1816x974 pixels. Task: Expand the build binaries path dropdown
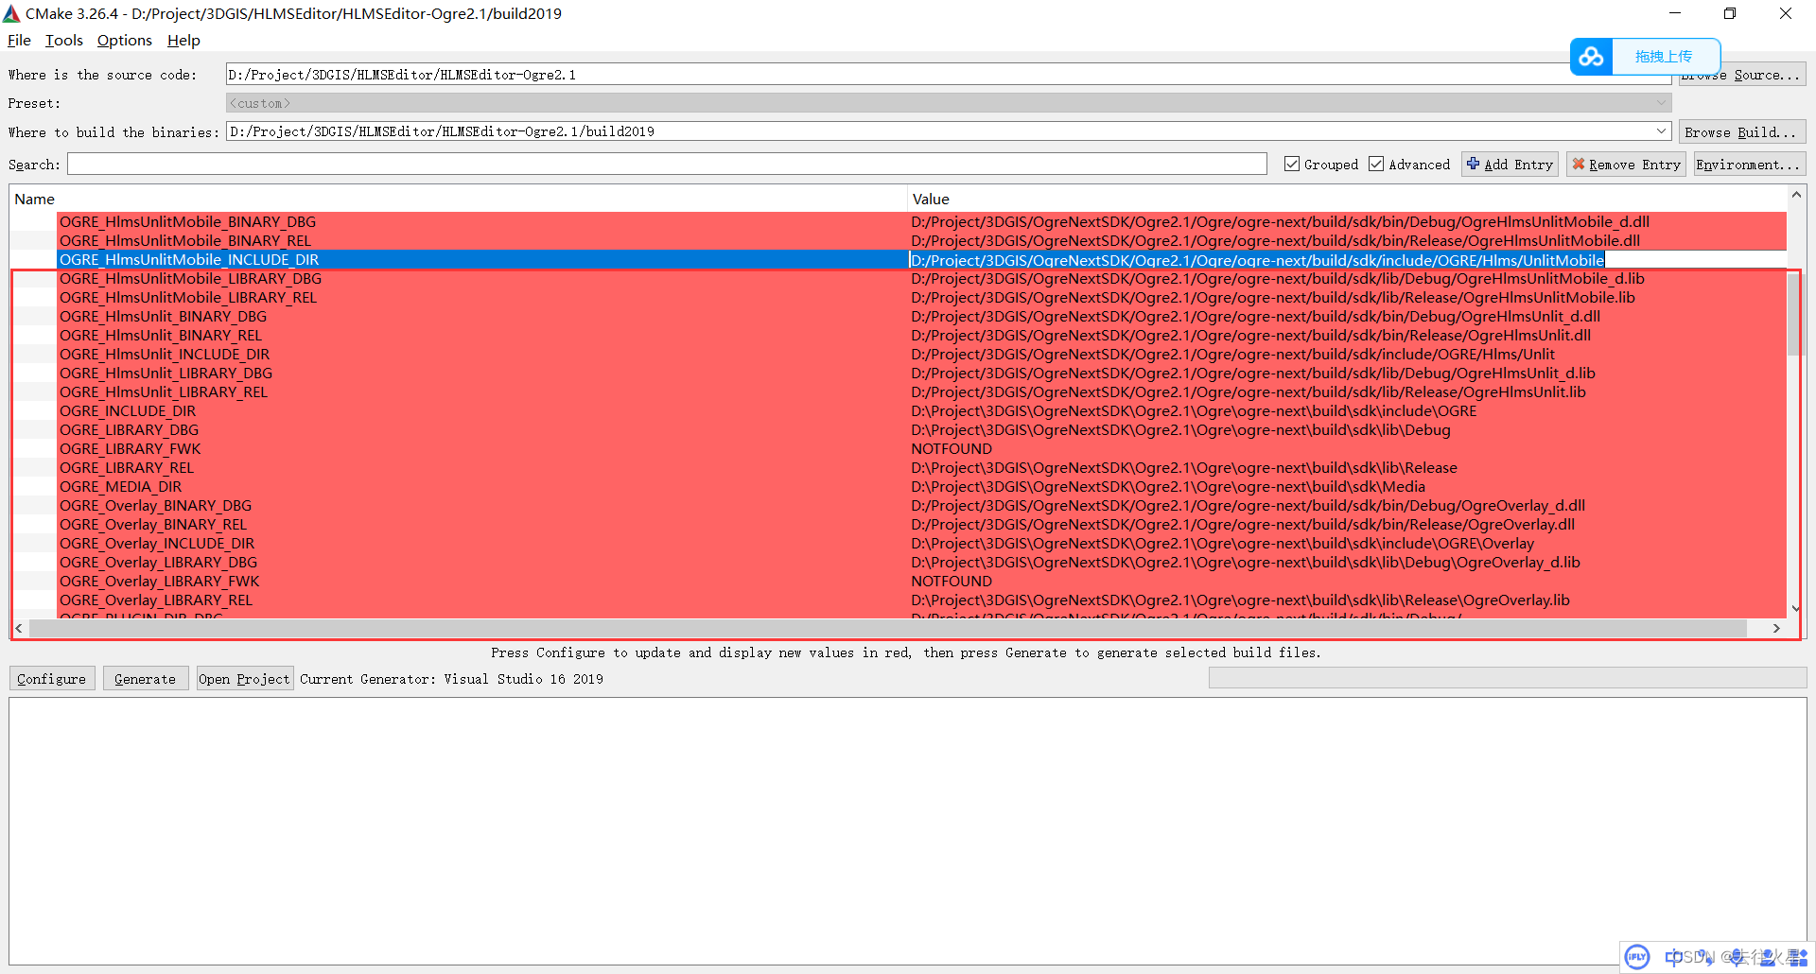click(x=1661, y=131)
